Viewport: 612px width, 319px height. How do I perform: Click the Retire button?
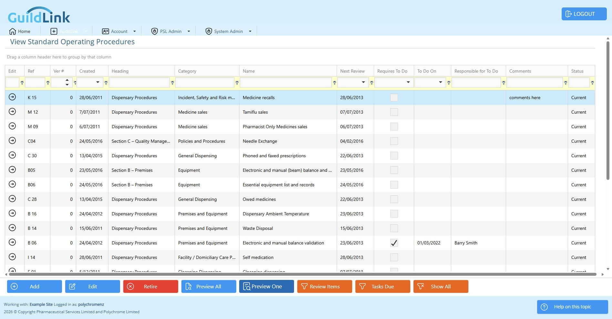(151, 286)
